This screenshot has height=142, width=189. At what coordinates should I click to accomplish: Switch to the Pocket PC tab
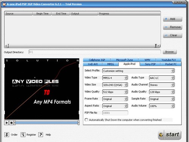pos(171,64)
